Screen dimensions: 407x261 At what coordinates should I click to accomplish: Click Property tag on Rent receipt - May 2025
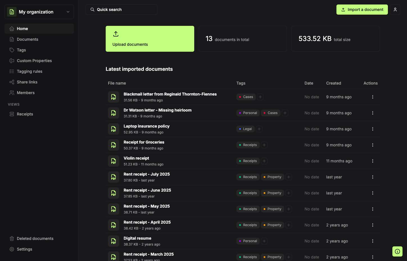[x=273, y=209]
